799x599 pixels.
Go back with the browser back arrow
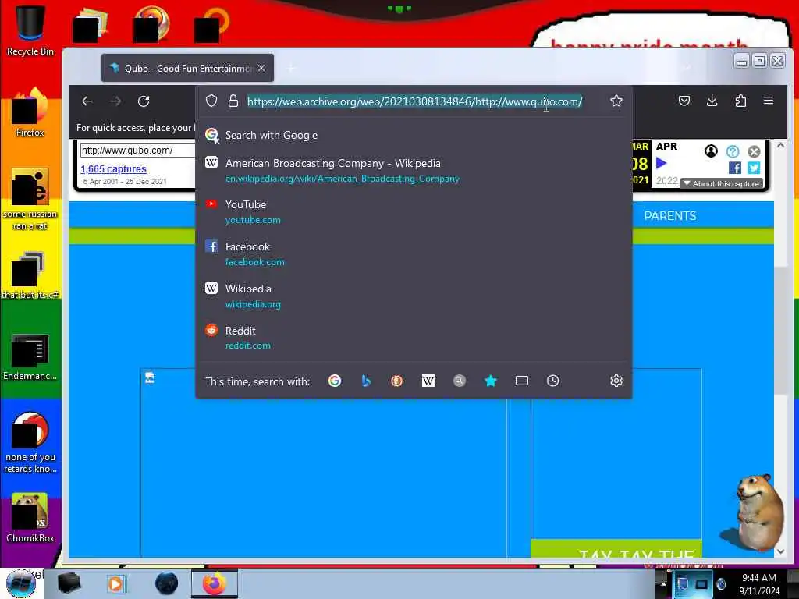[x=87, y=101]
